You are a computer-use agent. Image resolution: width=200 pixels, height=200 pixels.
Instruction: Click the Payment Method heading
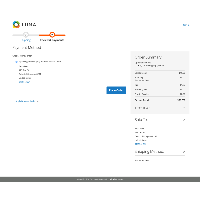[27, 48]
